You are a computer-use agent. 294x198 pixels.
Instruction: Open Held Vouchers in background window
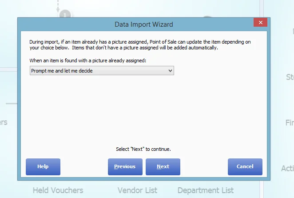pos(58,190)
